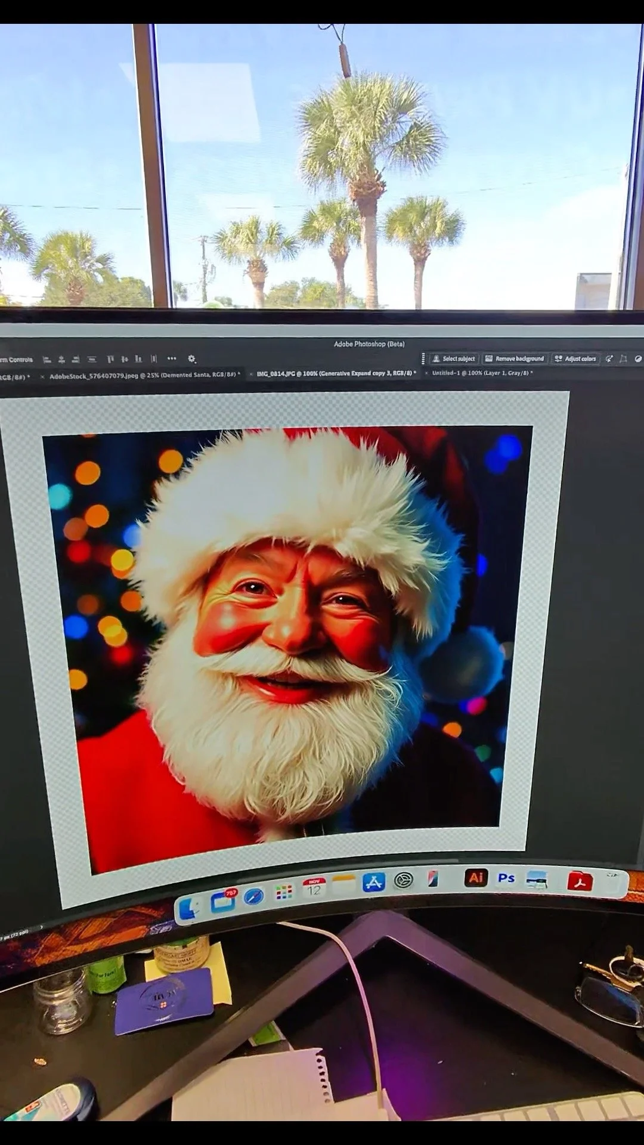Click the icon directly after Adjust colors
The width and height of the screenshot is (644, 1145).
coord(609,358)
